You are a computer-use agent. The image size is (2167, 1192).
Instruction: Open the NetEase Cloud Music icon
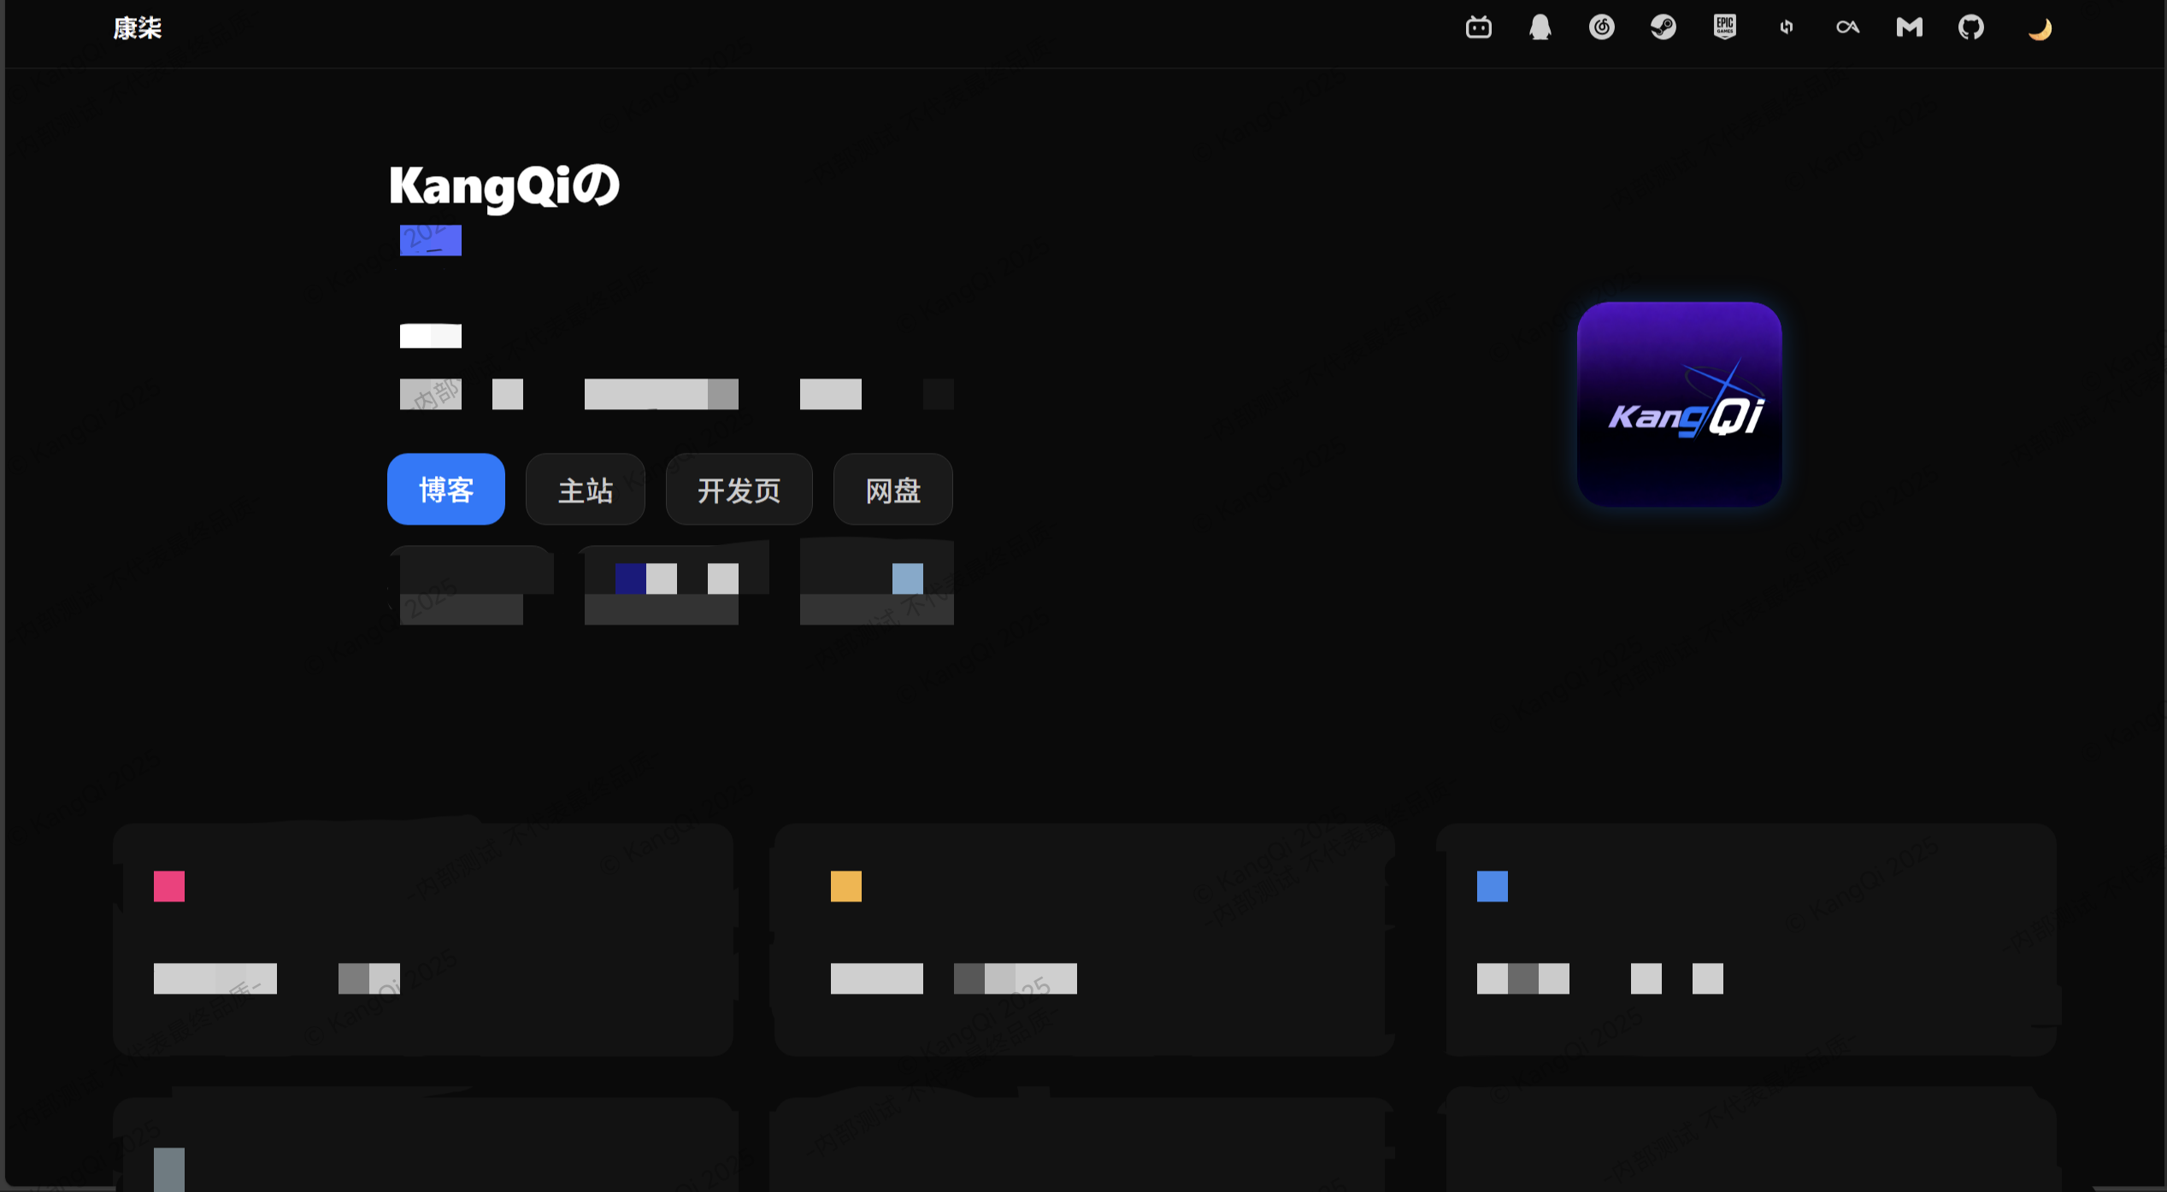[x=1601, y=27]
